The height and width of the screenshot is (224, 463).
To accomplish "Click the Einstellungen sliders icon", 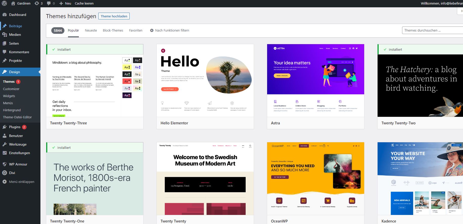I will click(5, 153).
